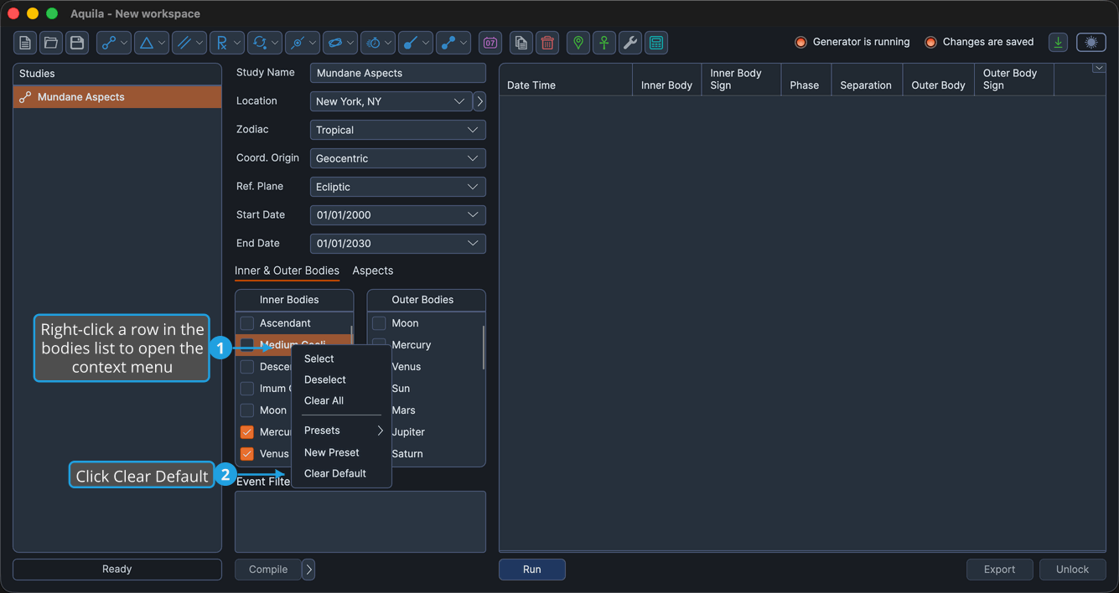
Task: Open the results table column options chevron
Action: click(1099, 69)
